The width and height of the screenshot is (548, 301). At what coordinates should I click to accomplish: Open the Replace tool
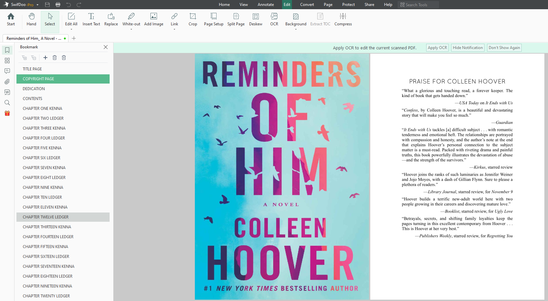[x=111, y=19]
